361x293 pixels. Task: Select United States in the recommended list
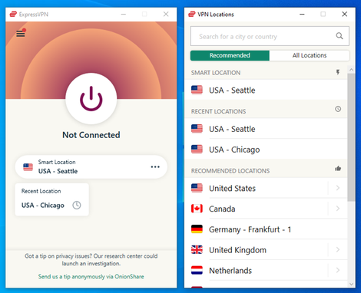point(256,188)
